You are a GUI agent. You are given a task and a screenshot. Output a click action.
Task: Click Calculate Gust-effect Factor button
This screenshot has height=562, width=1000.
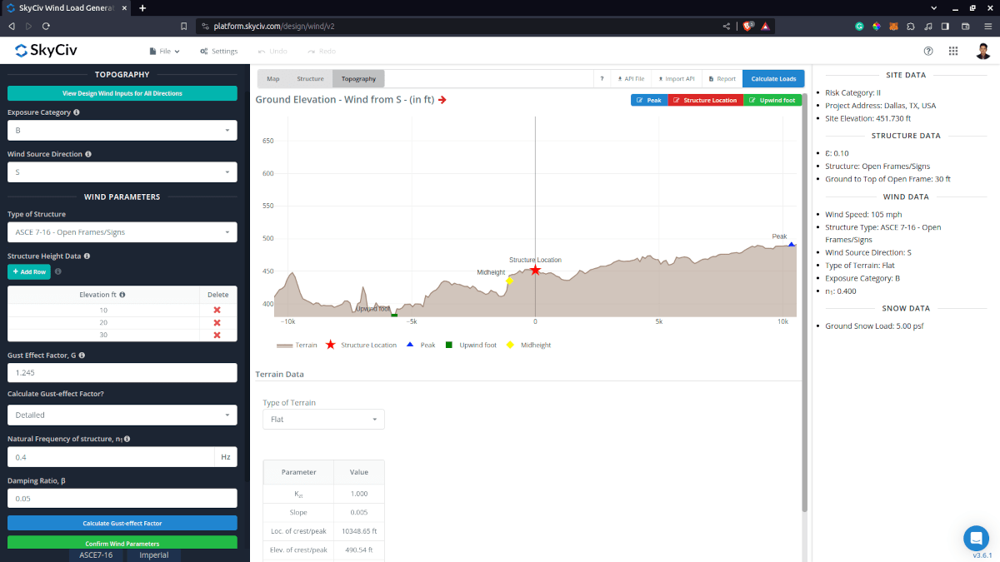(x=122, y=524)
